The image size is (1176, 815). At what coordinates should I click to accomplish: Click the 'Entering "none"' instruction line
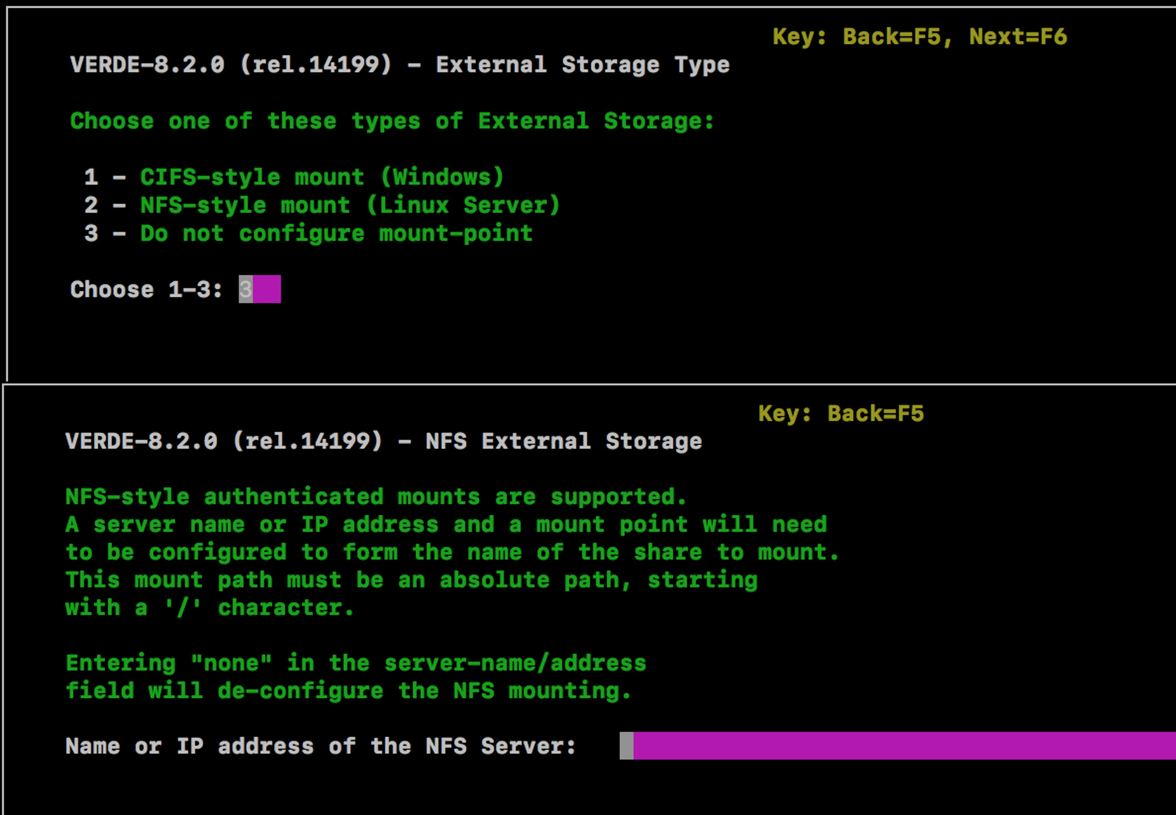356,663
